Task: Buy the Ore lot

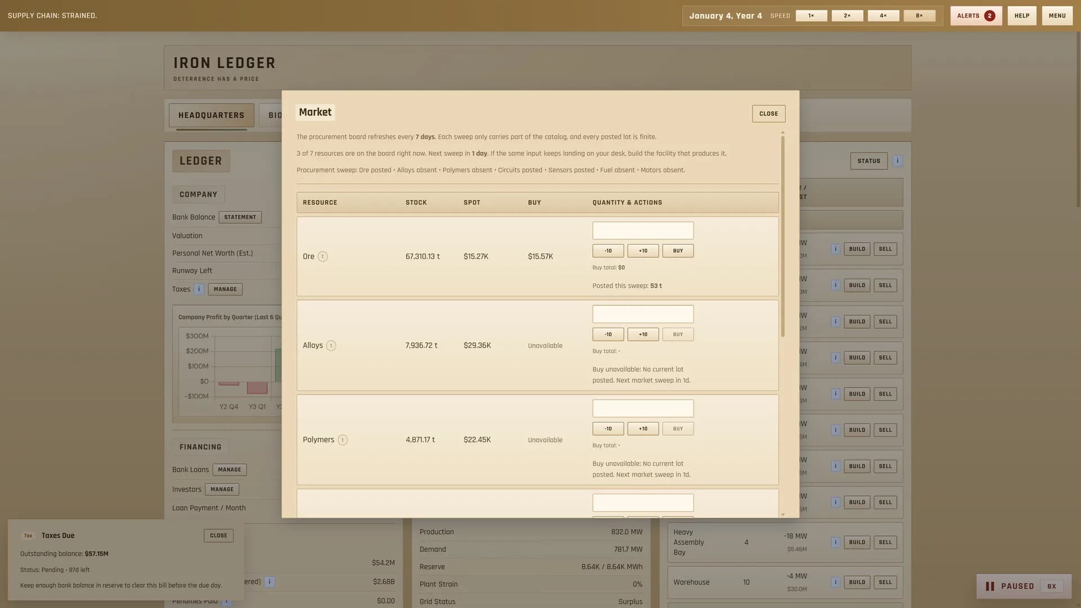Action: click(x=678, y=251)
